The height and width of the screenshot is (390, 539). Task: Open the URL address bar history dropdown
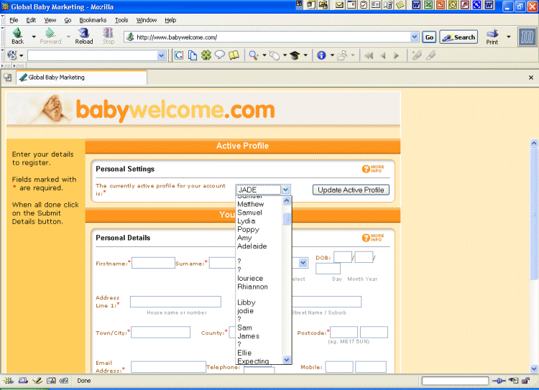tap(414, 37)
